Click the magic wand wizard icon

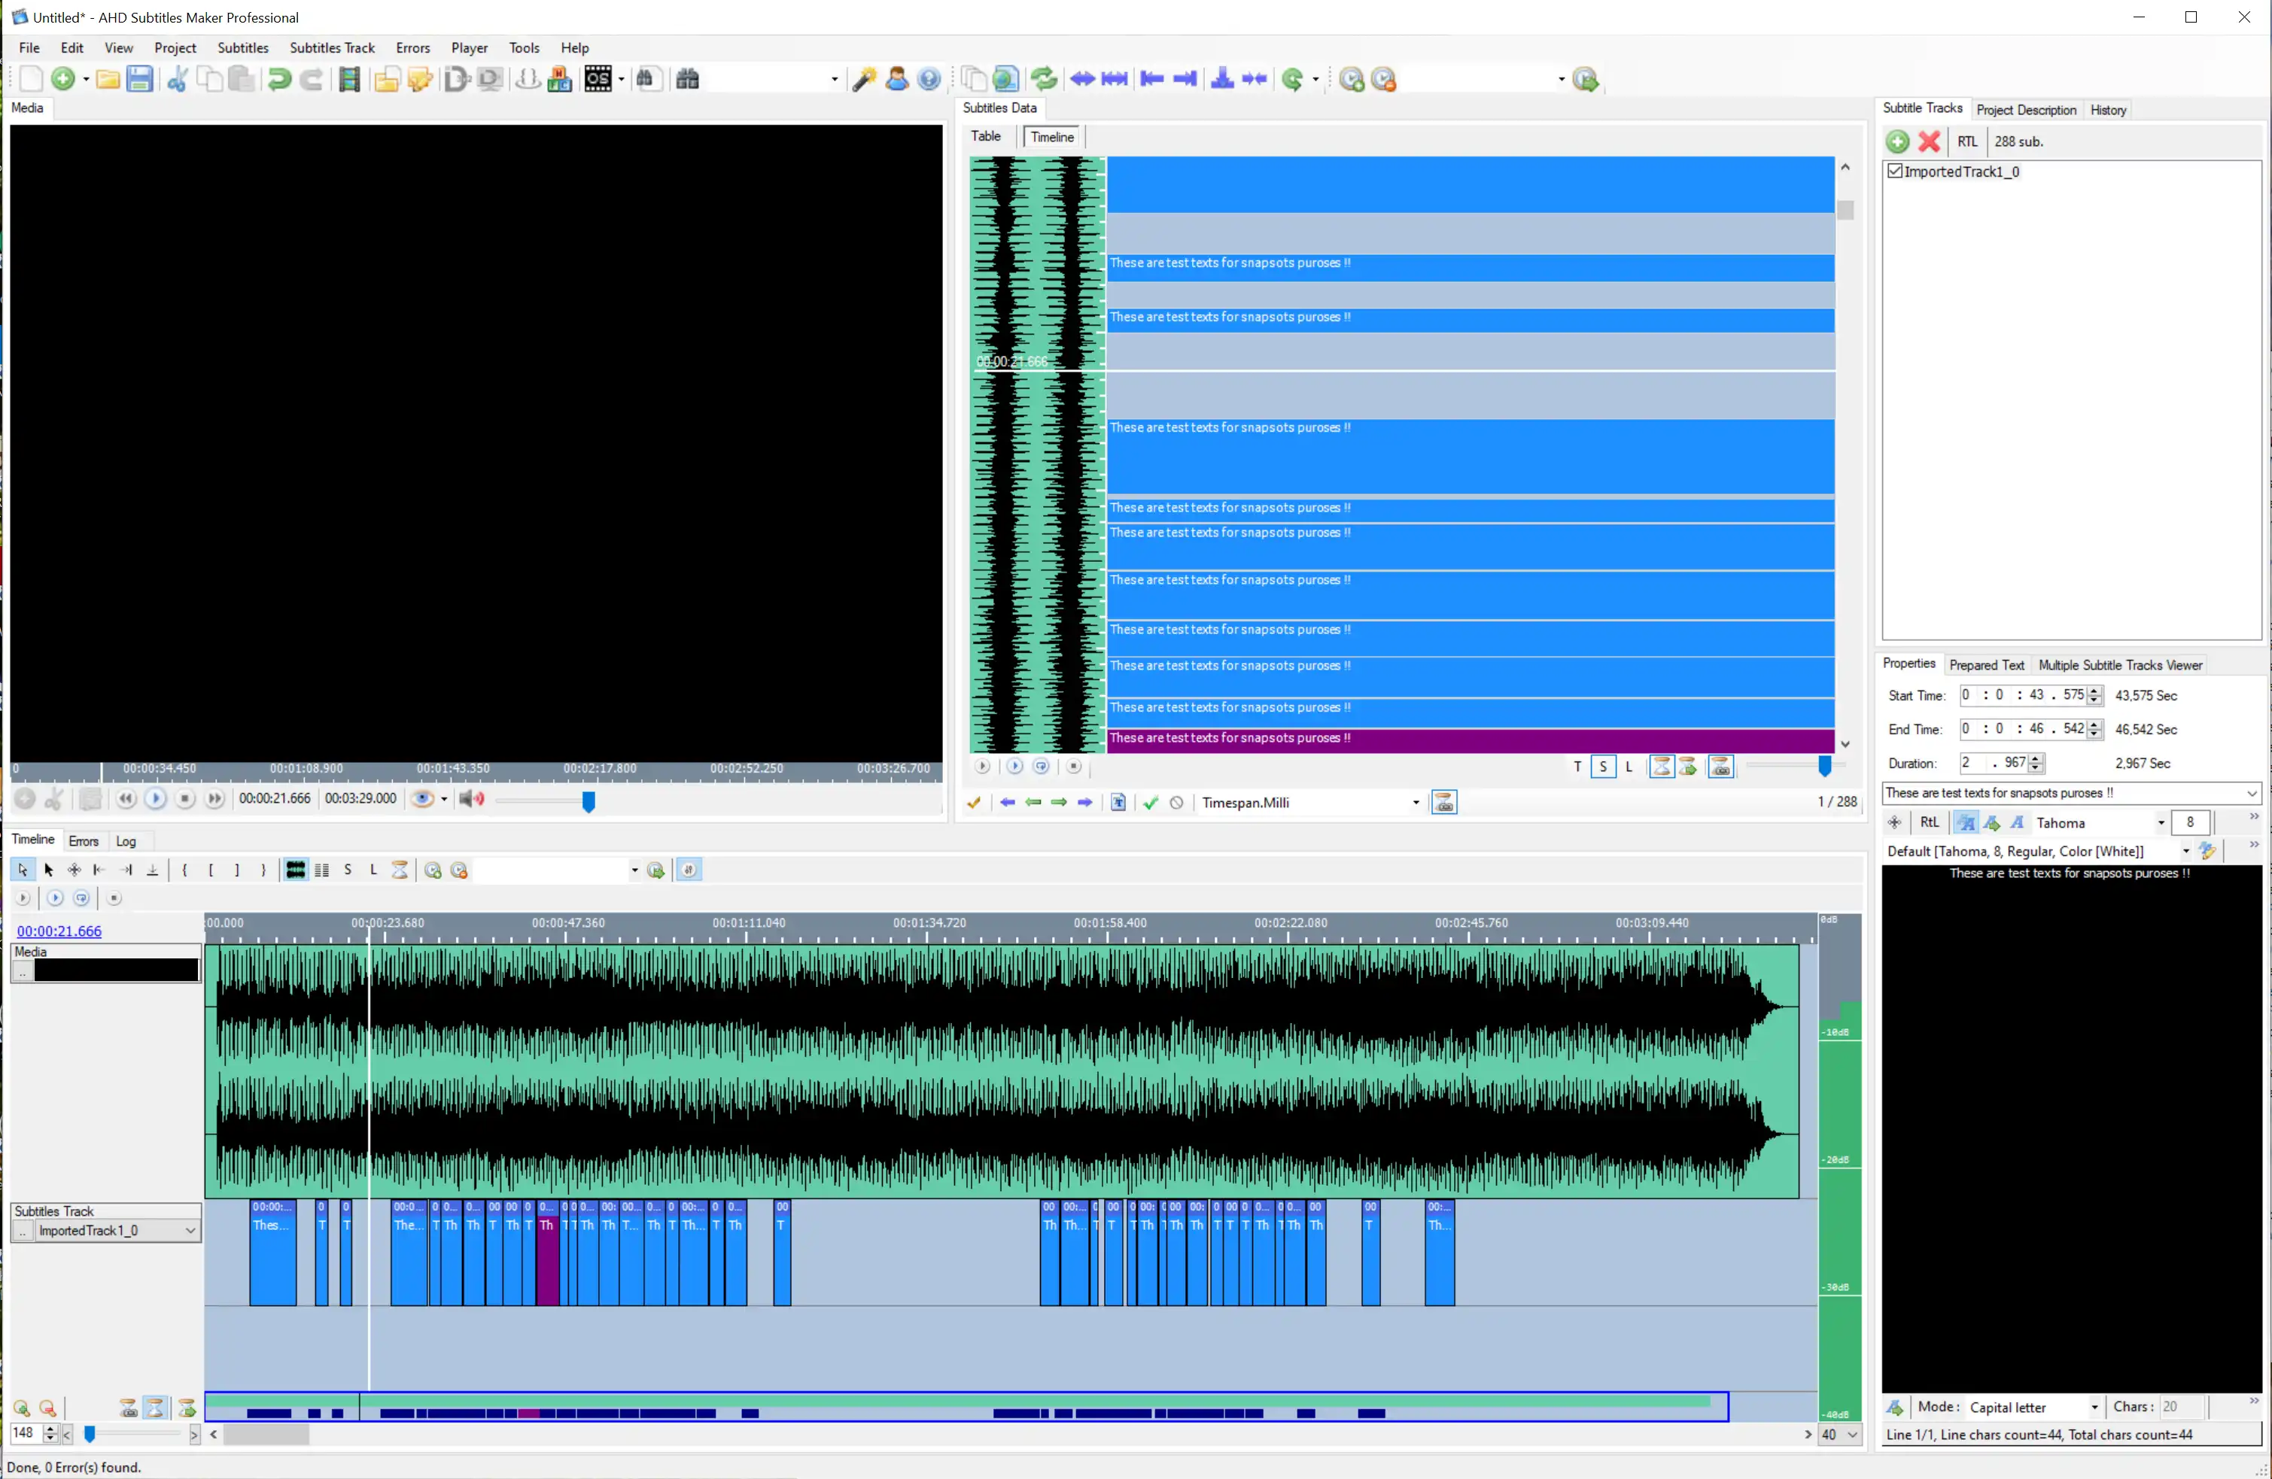click(865, 79)
